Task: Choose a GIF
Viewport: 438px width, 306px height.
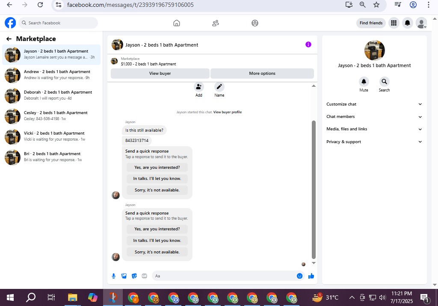Action: coord(145,276)
